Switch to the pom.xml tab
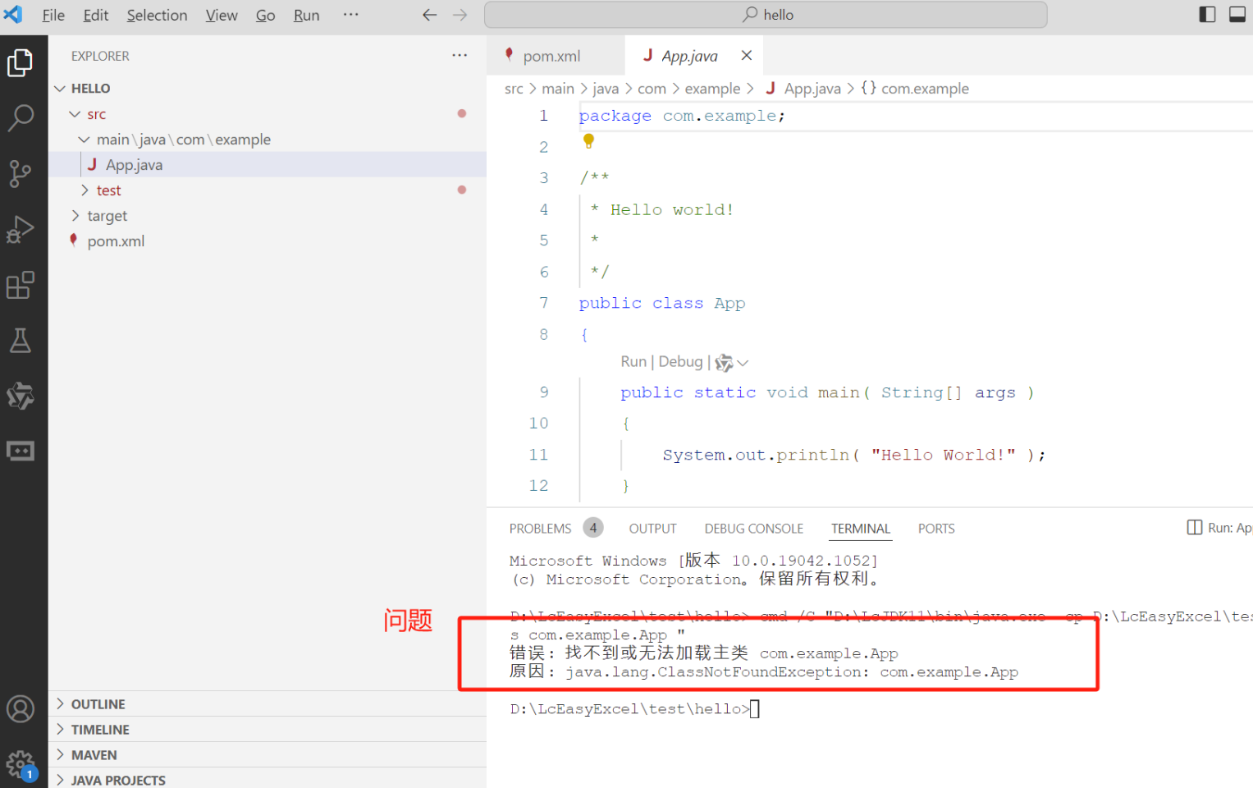Screen dimensions: 1253x788 click(x=551, y=55)
